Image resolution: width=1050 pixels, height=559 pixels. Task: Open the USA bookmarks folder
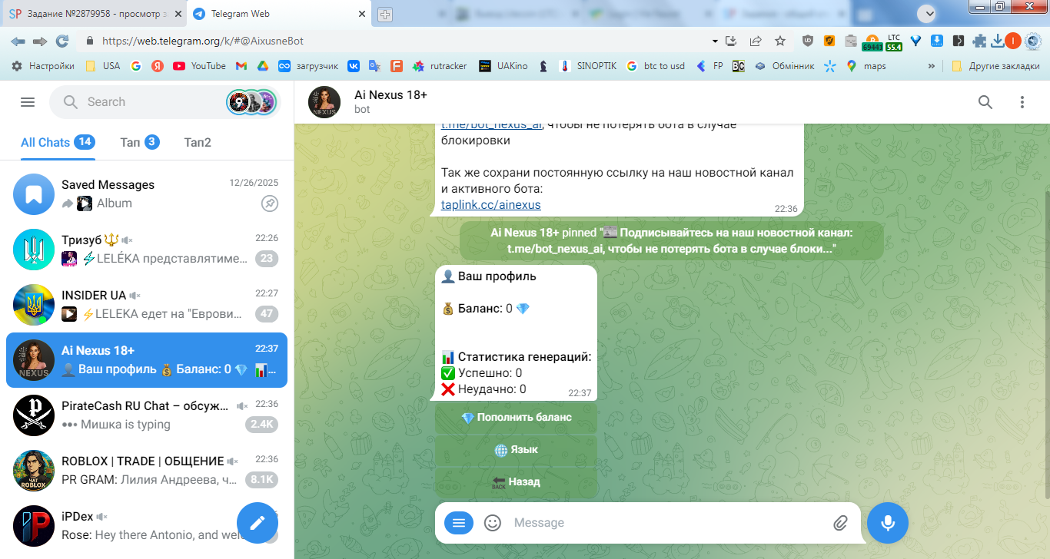[x=102, y=66]
